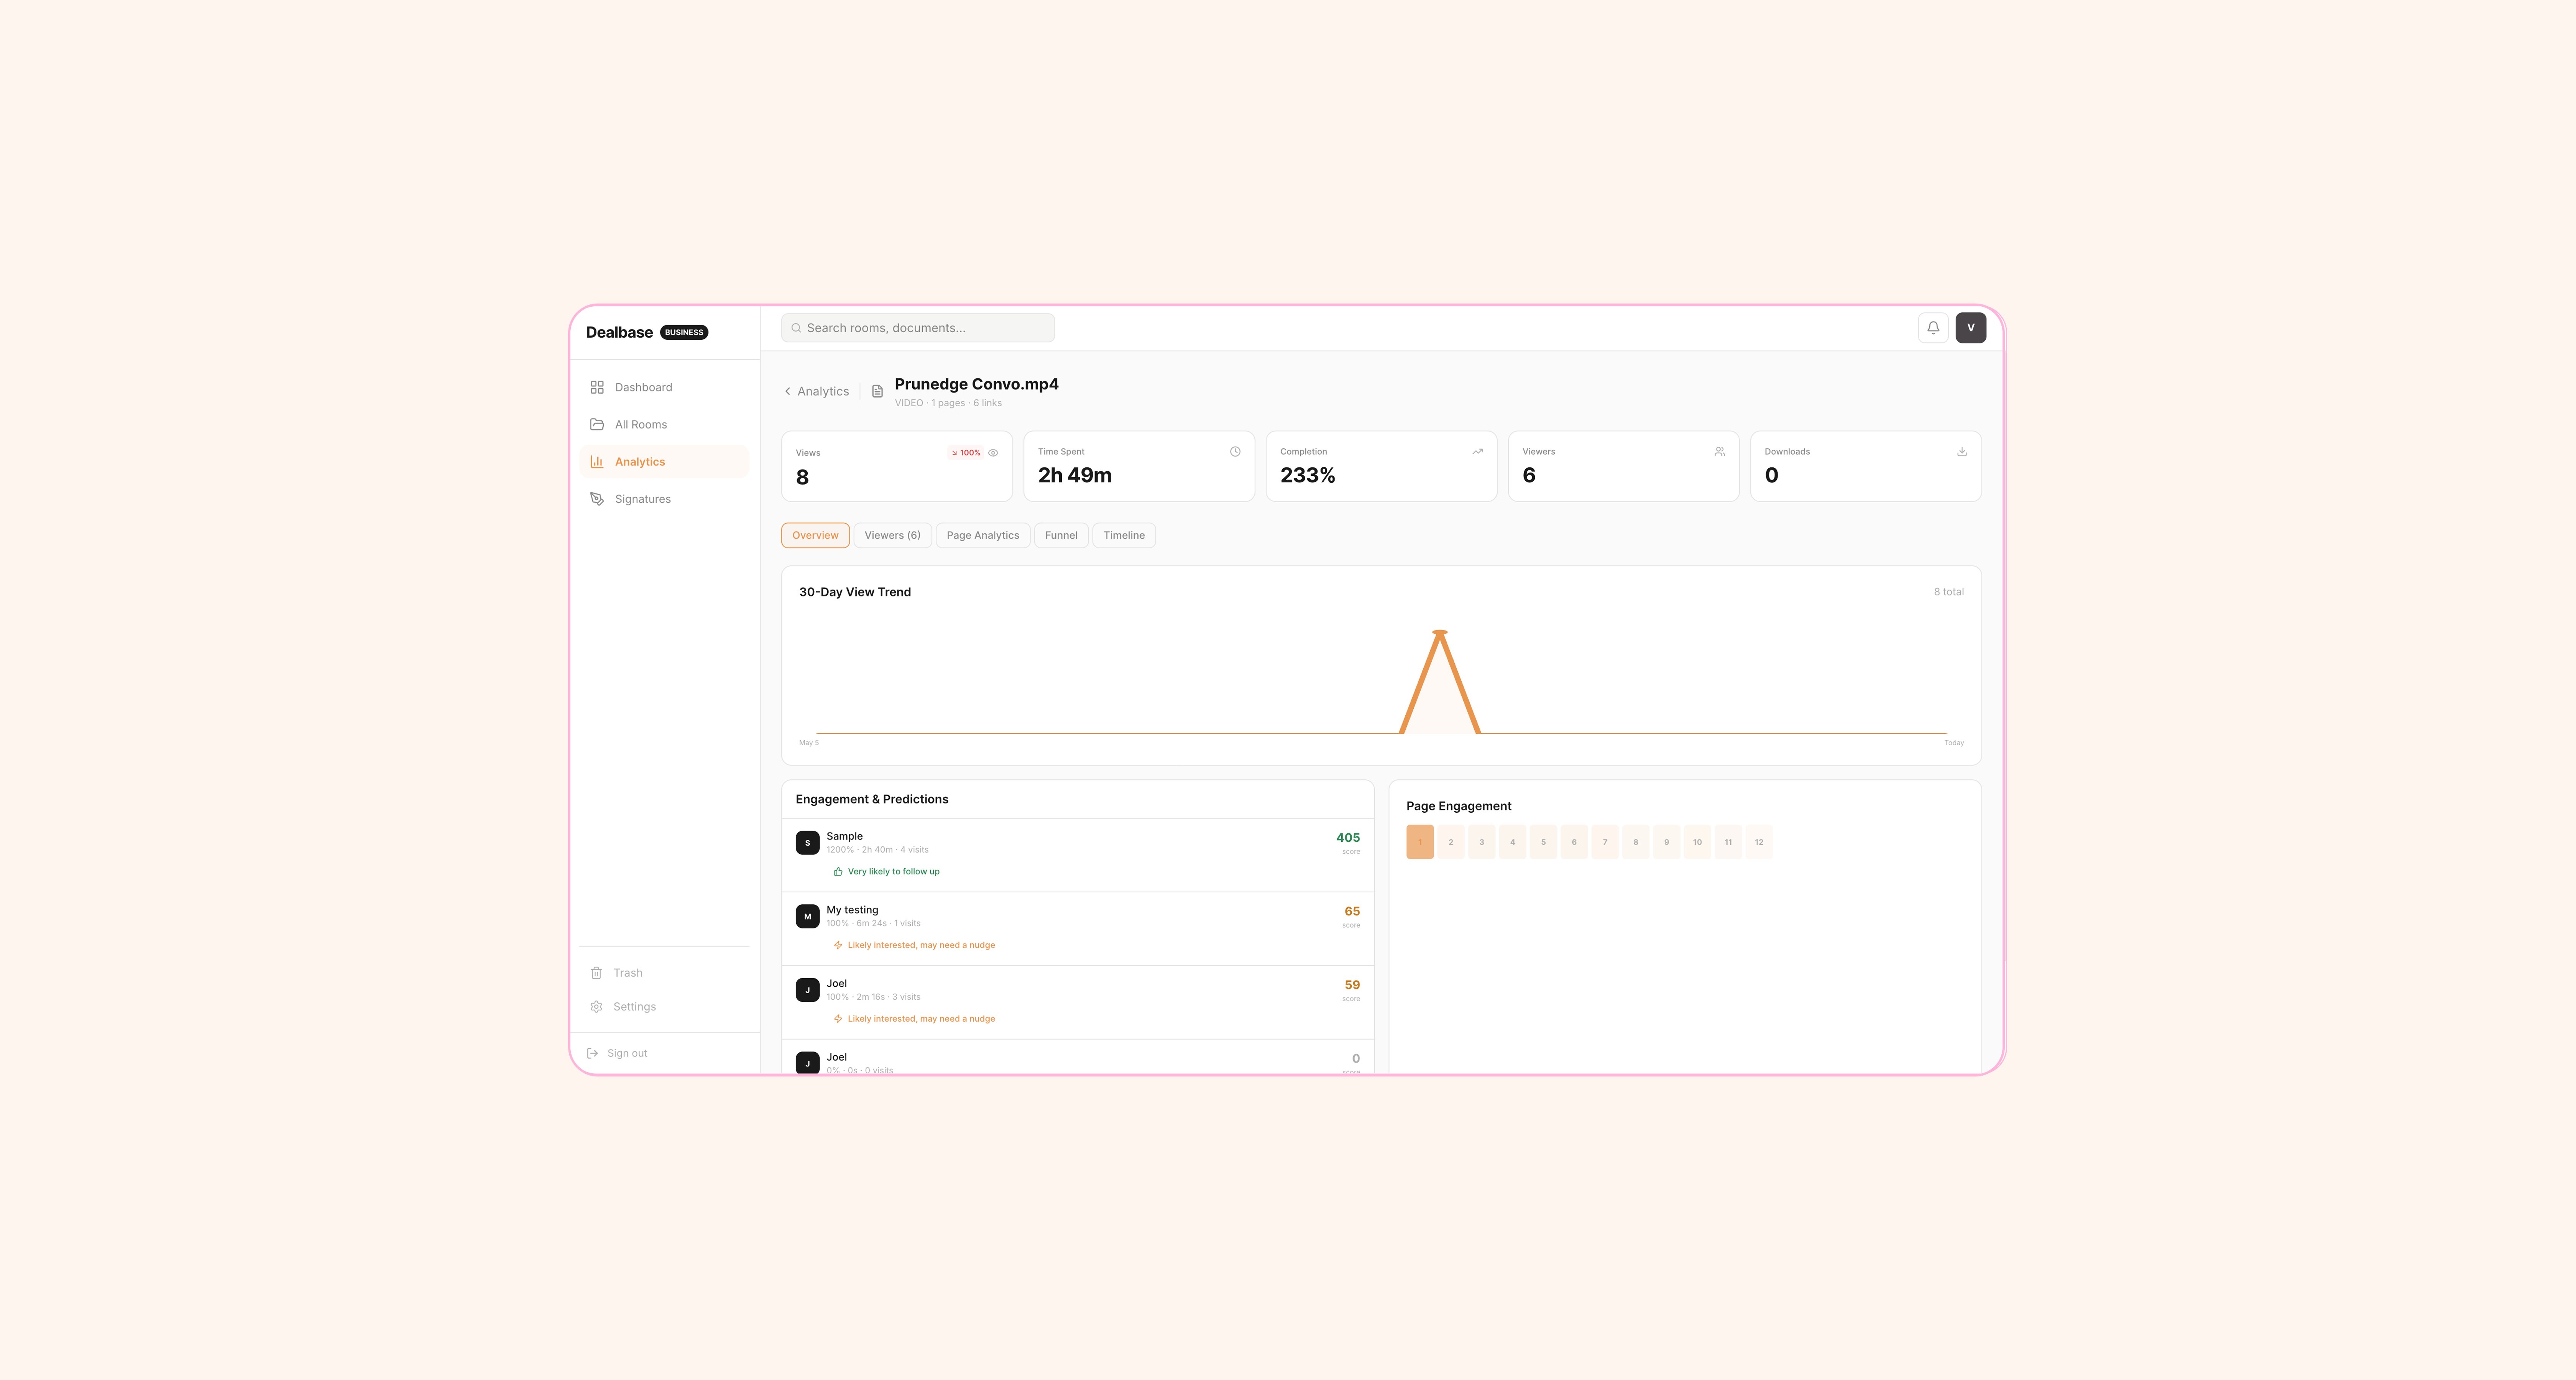
Task: Go back to Analytics via breadcrumb
Action: click(816, 391)
